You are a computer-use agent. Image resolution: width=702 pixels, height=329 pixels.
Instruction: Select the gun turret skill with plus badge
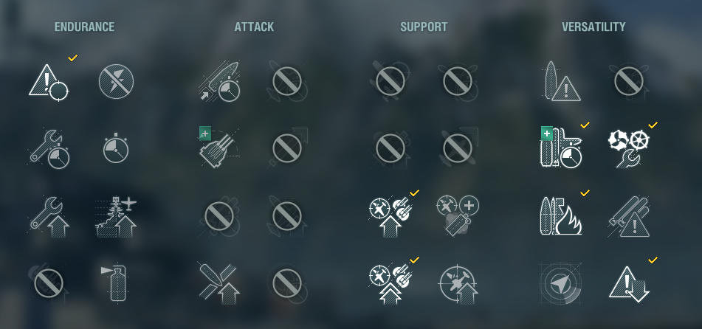pos(219,148)
